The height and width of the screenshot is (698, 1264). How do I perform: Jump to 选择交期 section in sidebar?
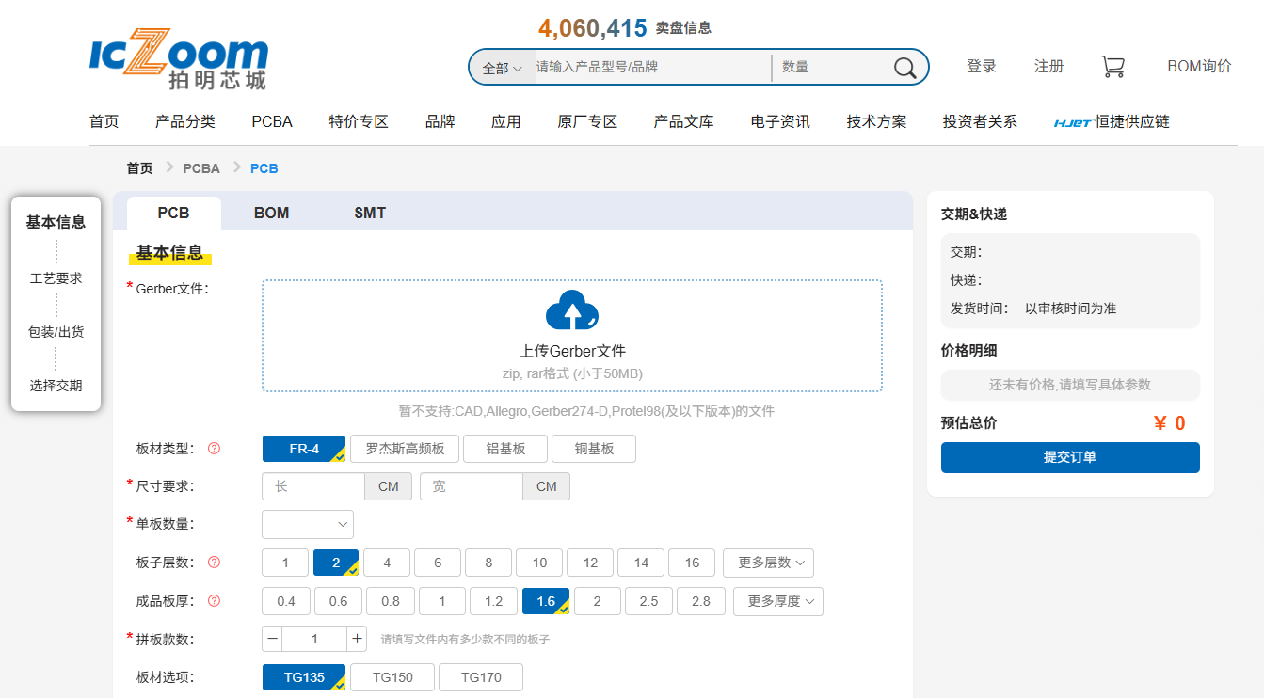pos(56,386)
